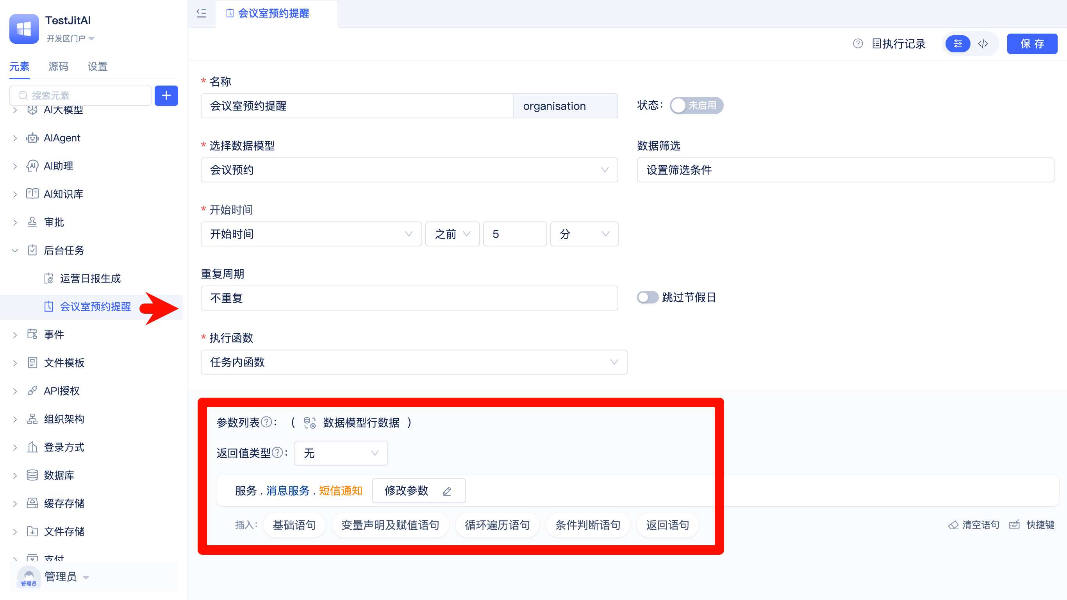Click the plus button to add element

pyautogui.click(x=166, y=96)
